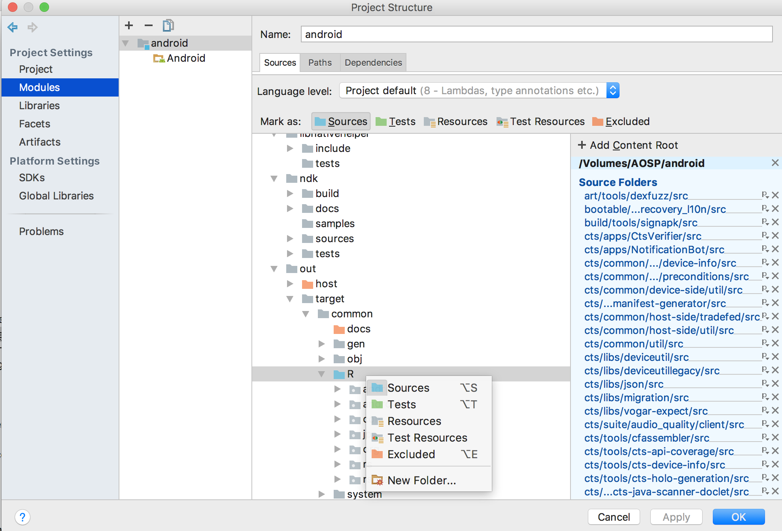Mark as Tests toggle button

point(395,121)
